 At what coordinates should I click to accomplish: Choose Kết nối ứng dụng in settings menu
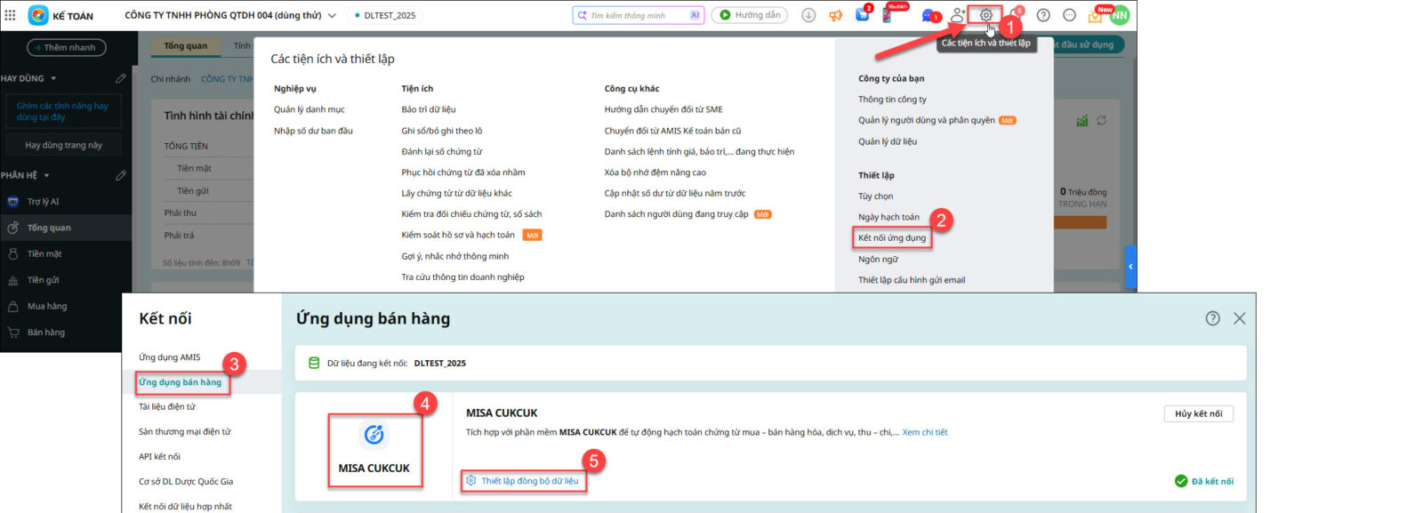pos(891,238)
